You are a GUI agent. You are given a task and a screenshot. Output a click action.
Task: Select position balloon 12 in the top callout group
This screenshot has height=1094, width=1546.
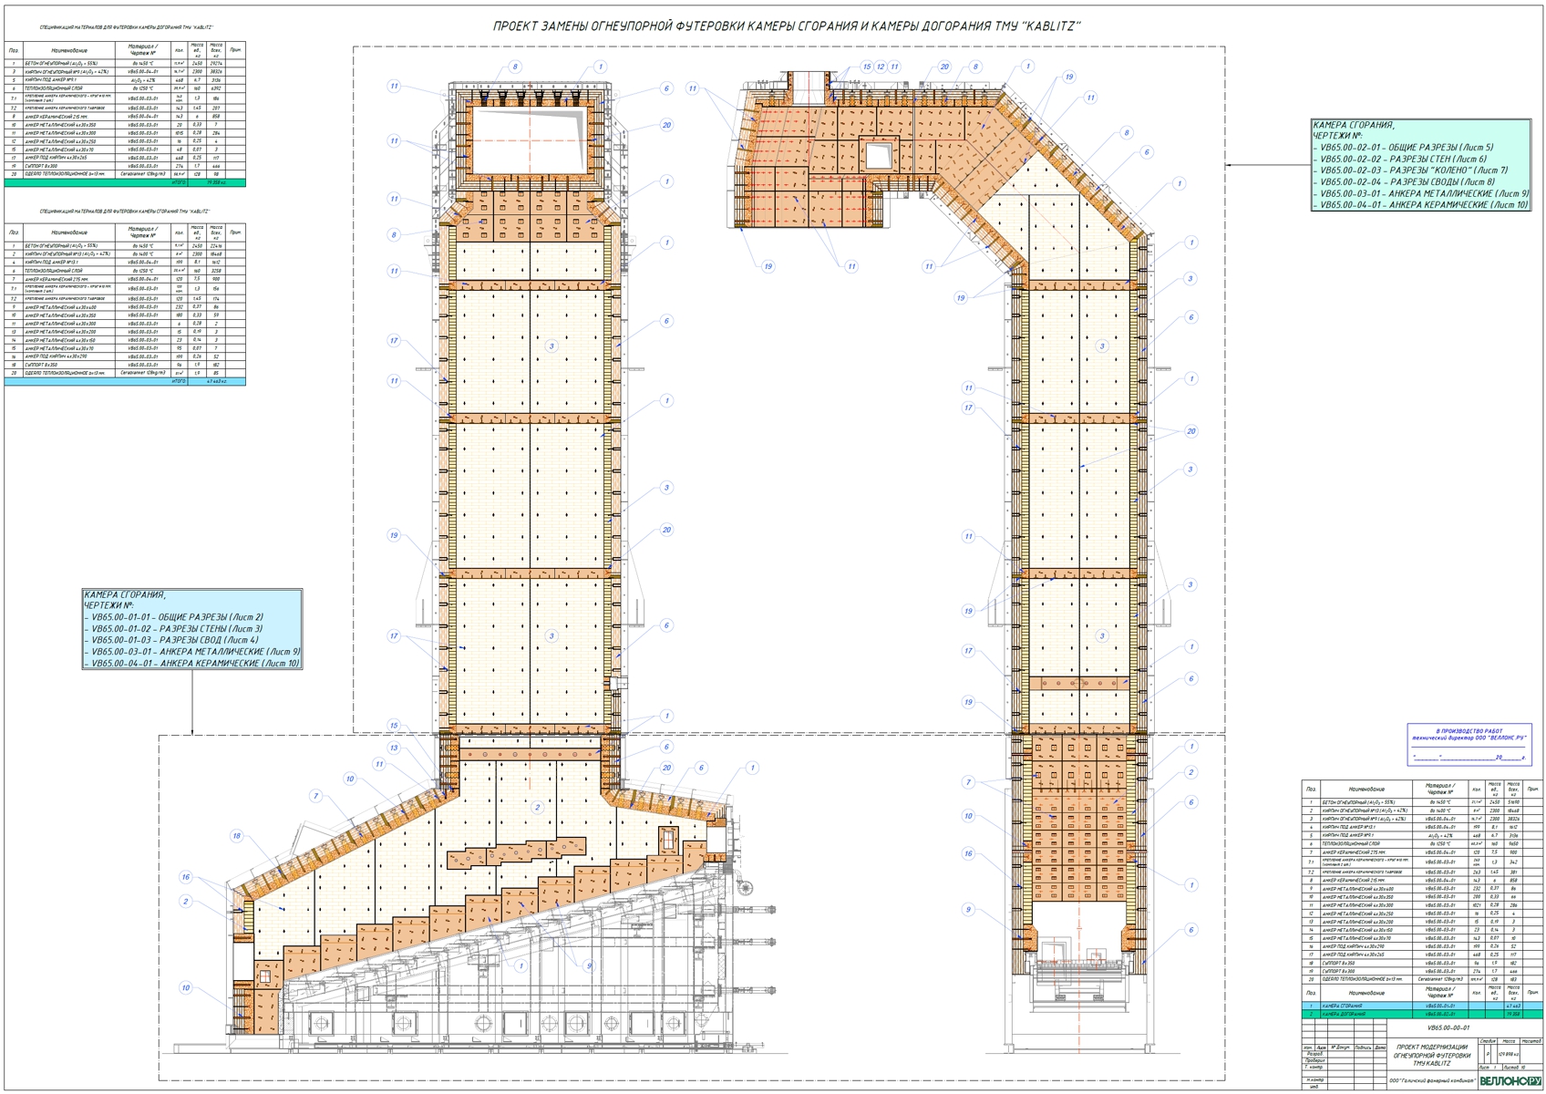tap(881, 67)
